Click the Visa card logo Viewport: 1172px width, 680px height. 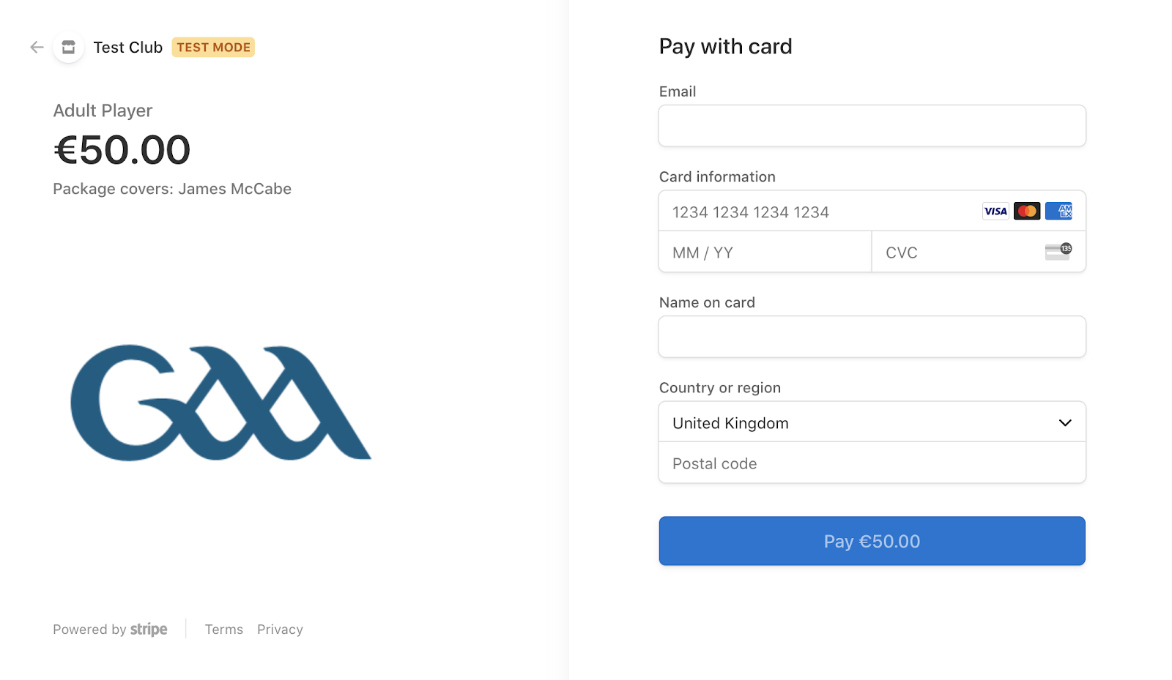click(995, 212)
